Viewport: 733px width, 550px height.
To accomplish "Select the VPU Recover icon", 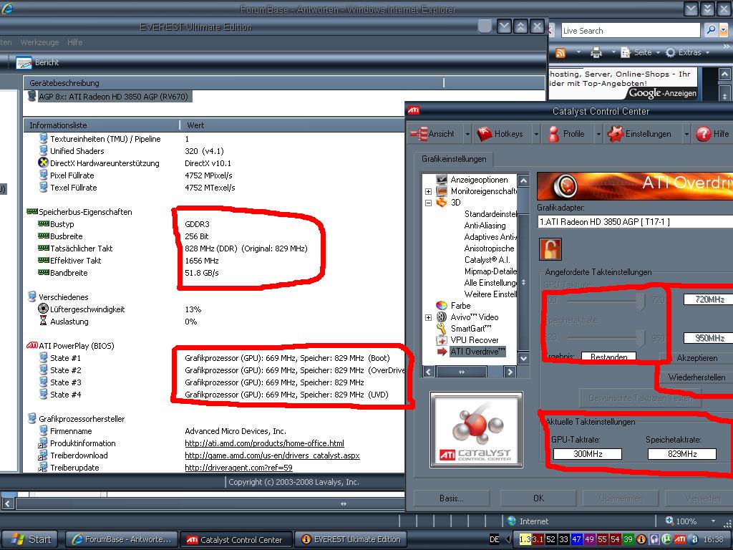I will (442, 340).
